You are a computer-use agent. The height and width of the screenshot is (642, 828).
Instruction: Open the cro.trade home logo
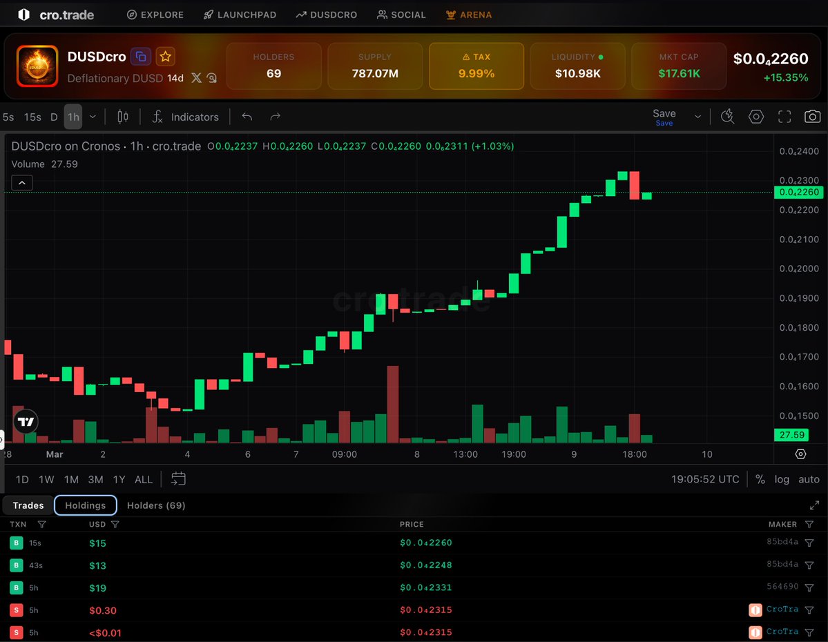(x=56, y=14)
